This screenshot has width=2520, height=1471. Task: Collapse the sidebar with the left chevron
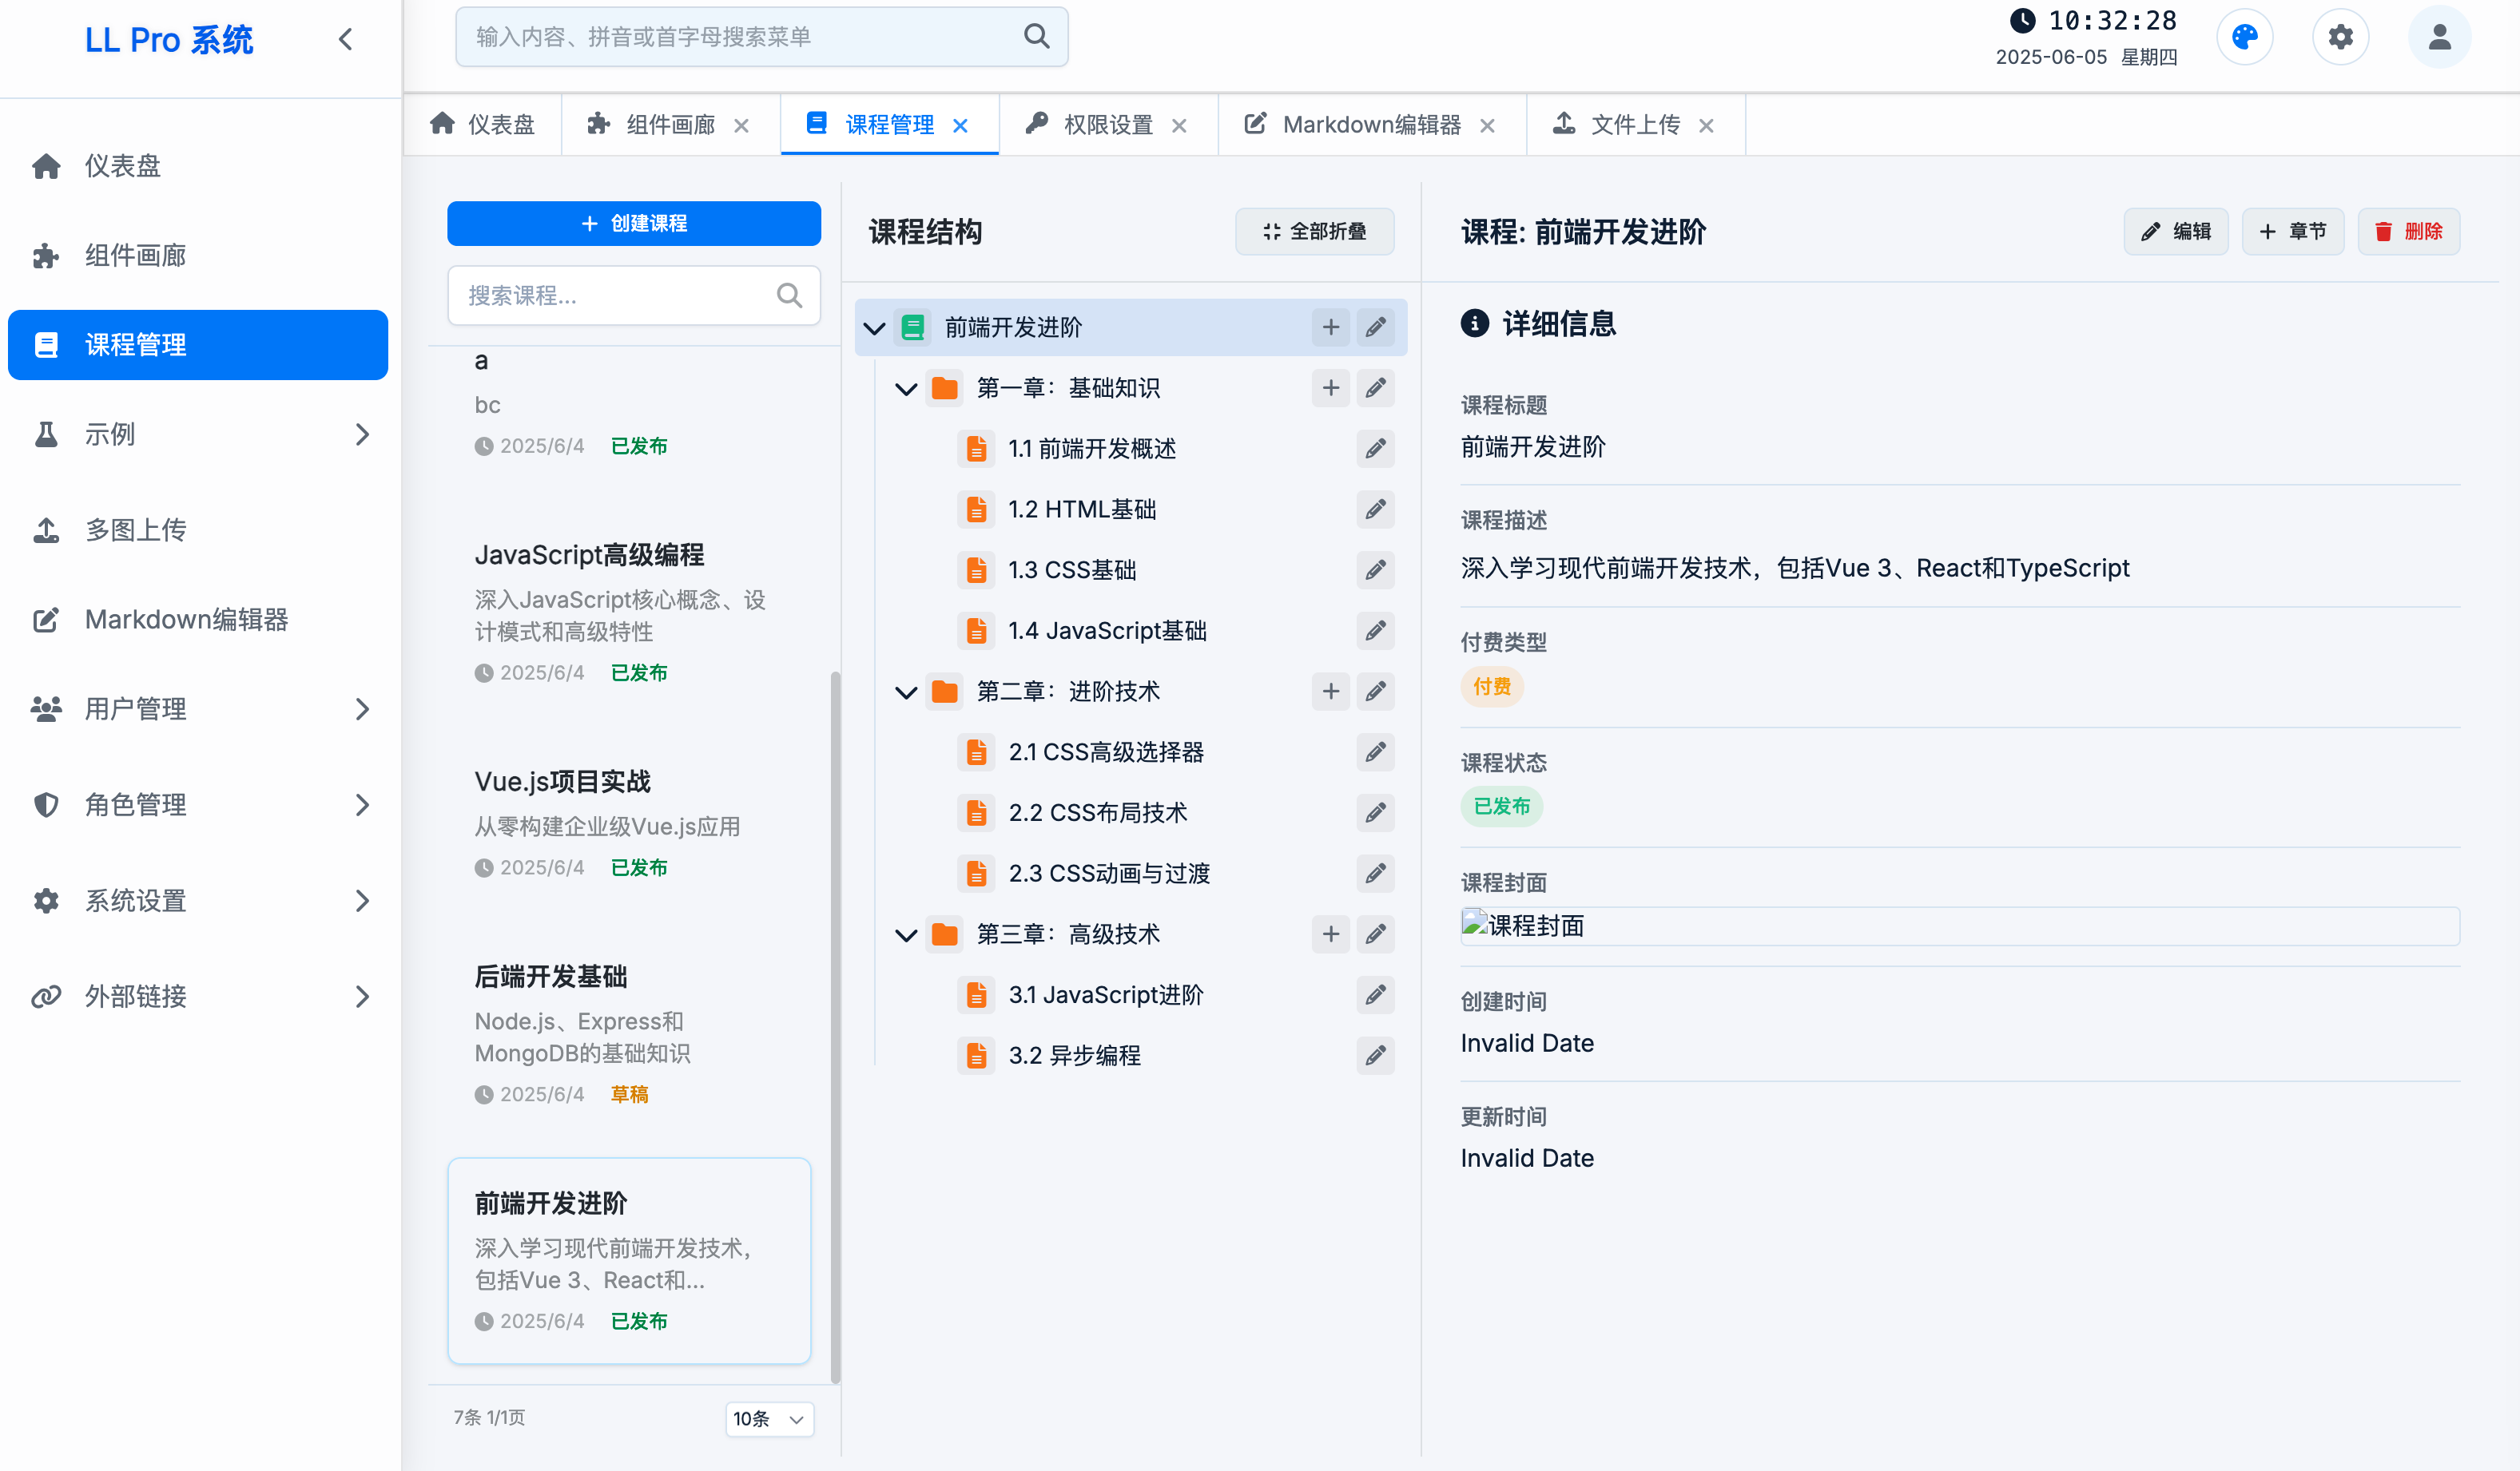click(x=346, y=39)
